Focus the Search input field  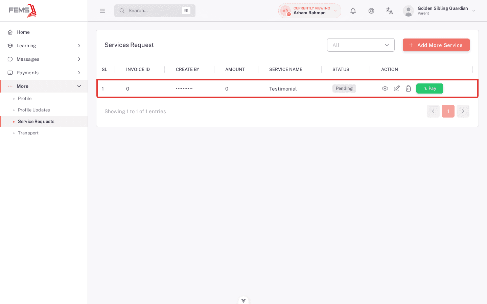click(155, 11)
